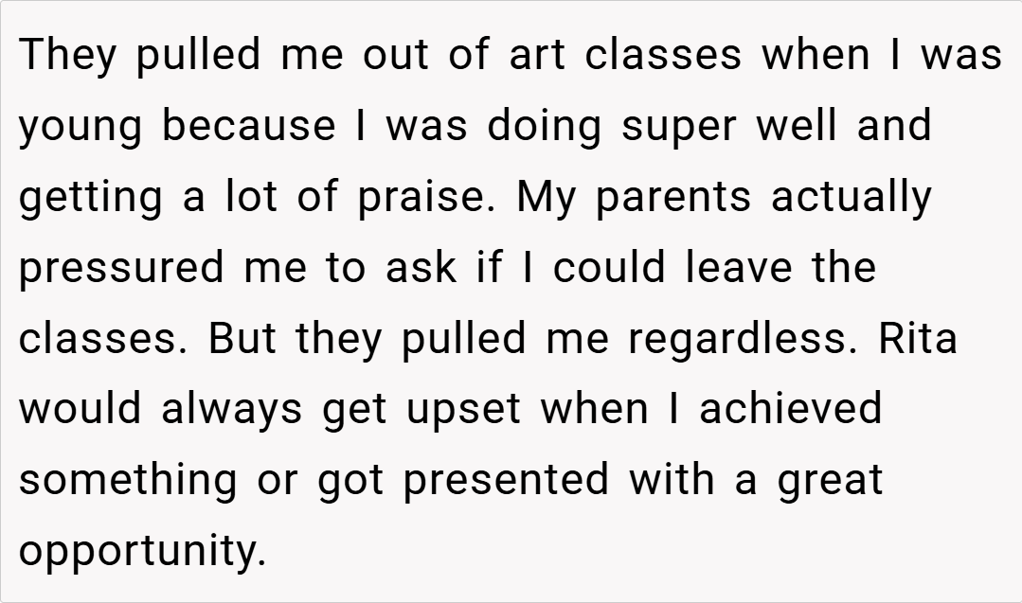This screenshot has height=603, width=1022.
Task: Click the word "regardless" in the text
Action: point(741,339)
